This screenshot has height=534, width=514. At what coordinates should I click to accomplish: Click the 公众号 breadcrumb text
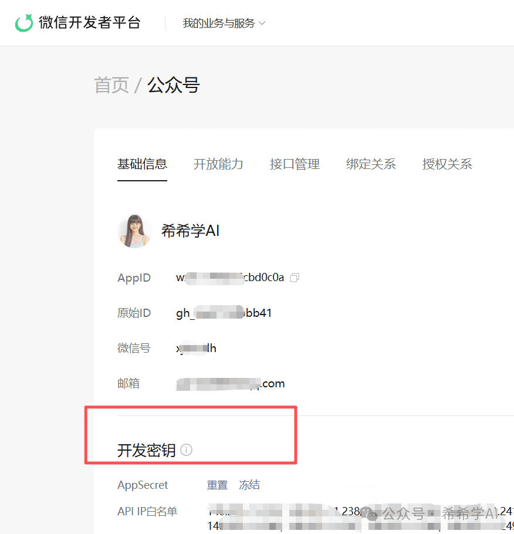[x=173, y=85]
